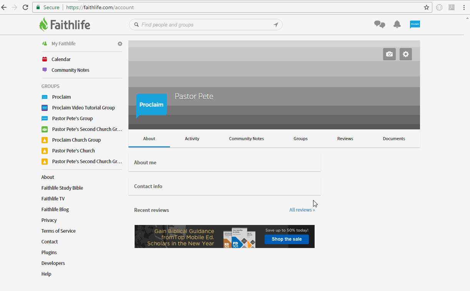Switch to the Activity tab

click(x=192, y=139)
